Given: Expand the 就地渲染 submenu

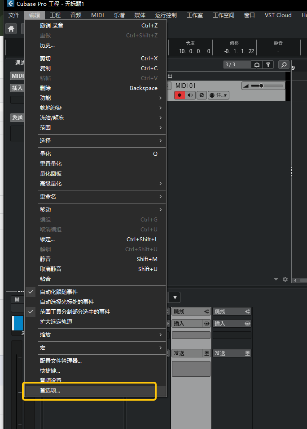Looking at the screenshot, I should tap(96, 108).
